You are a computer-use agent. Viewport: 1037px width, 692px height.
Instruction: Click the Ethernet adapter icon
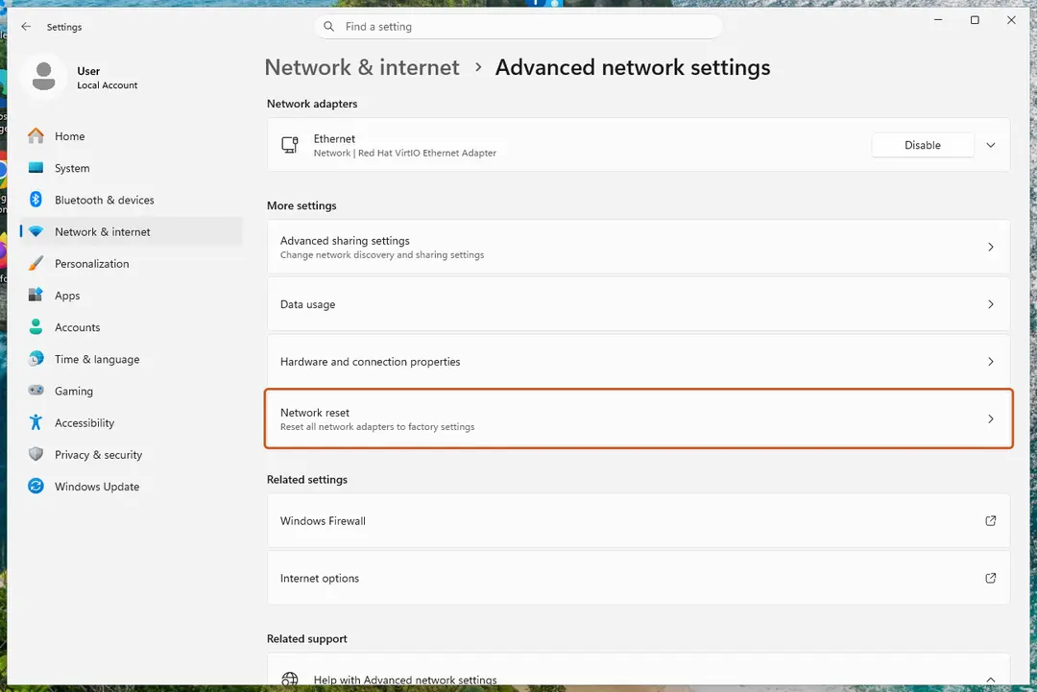(x=290, y=145)
